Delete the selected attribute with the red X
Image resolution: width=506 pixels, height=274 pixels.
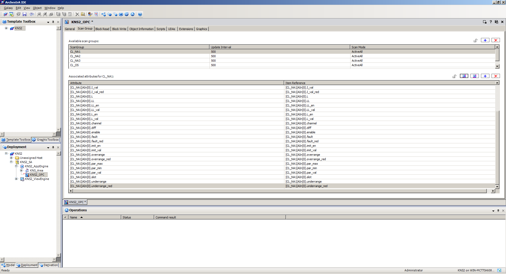495,76
